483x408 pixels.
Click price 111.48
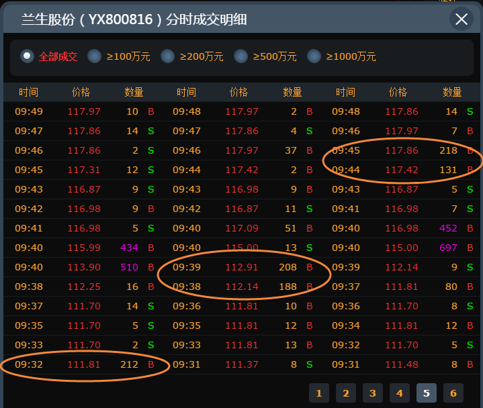pos(402,364)
